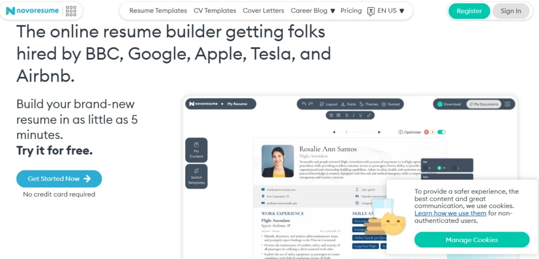Select the L size radio option
This screenshot has height=259, width=539.
pyautogui.click(x=454, y=168)
